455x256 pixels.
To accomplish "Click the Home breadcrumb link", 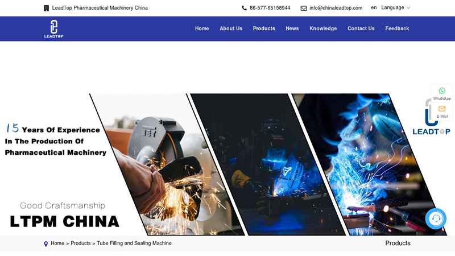I will click(57, 243).
